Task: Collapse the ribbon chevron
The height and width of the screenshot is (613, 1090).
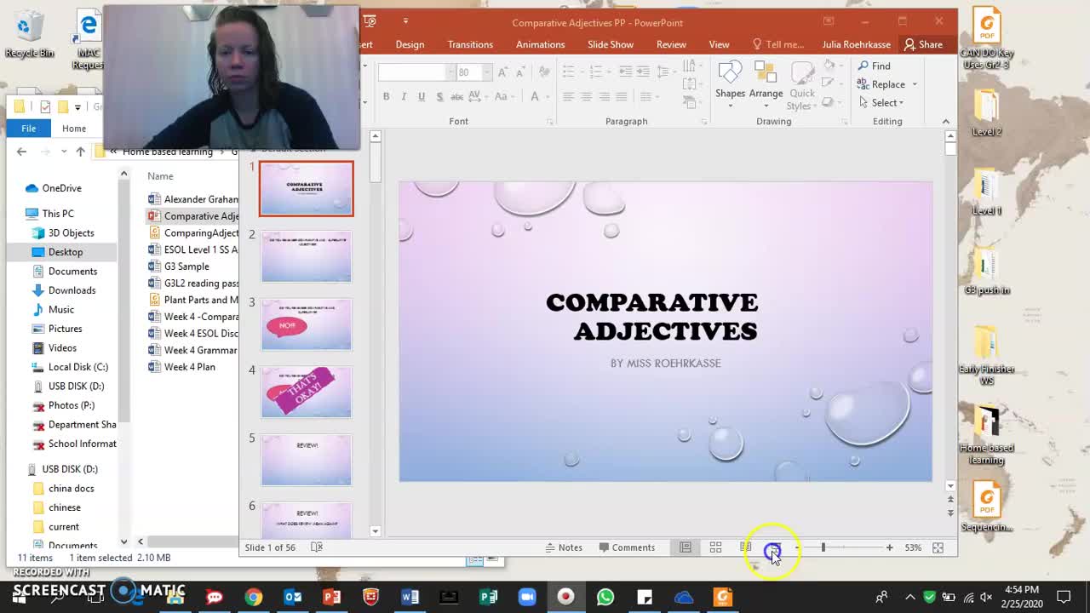Action: [x=945, y=122]
